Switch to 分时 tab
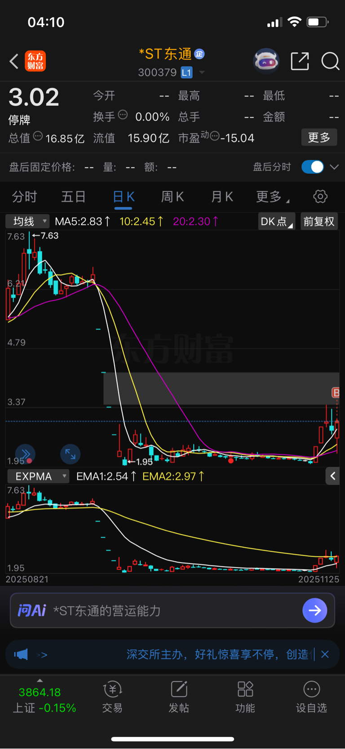This screenshot has height=749, width=345. point(25,197)
